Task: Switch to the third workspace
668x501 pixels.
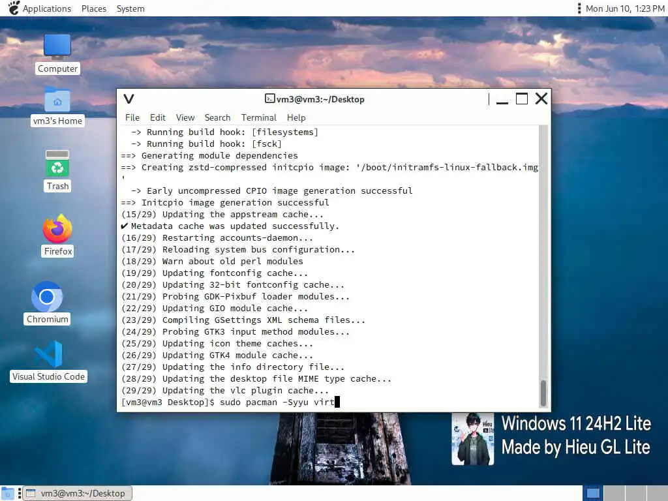Action: click(x=635, y=493)
